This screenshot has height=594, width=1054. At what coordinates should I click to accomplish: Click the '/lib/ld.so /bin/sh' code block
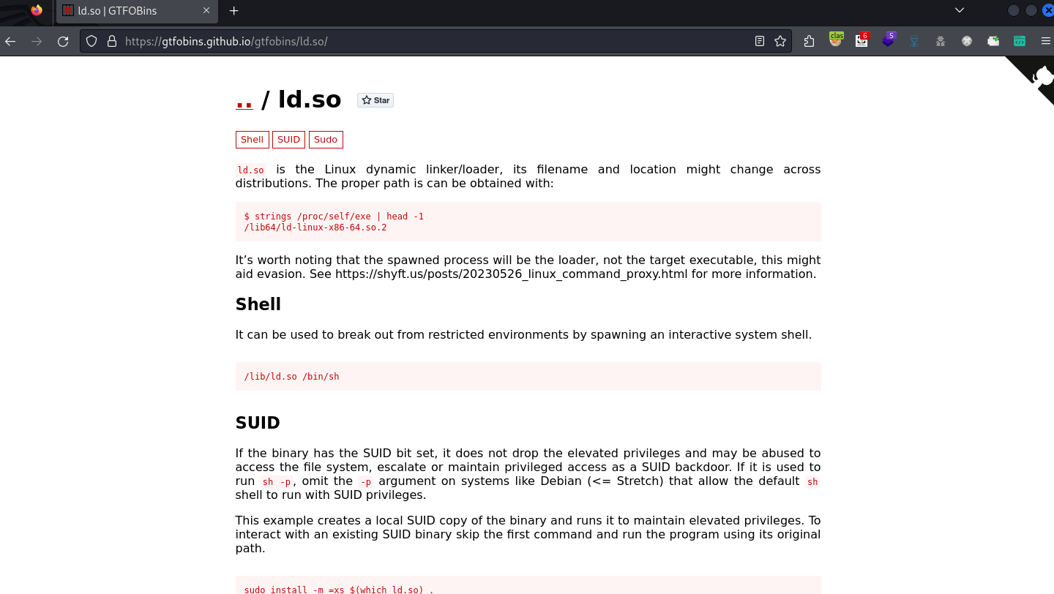pyautogui.click(x=528, y=377)
